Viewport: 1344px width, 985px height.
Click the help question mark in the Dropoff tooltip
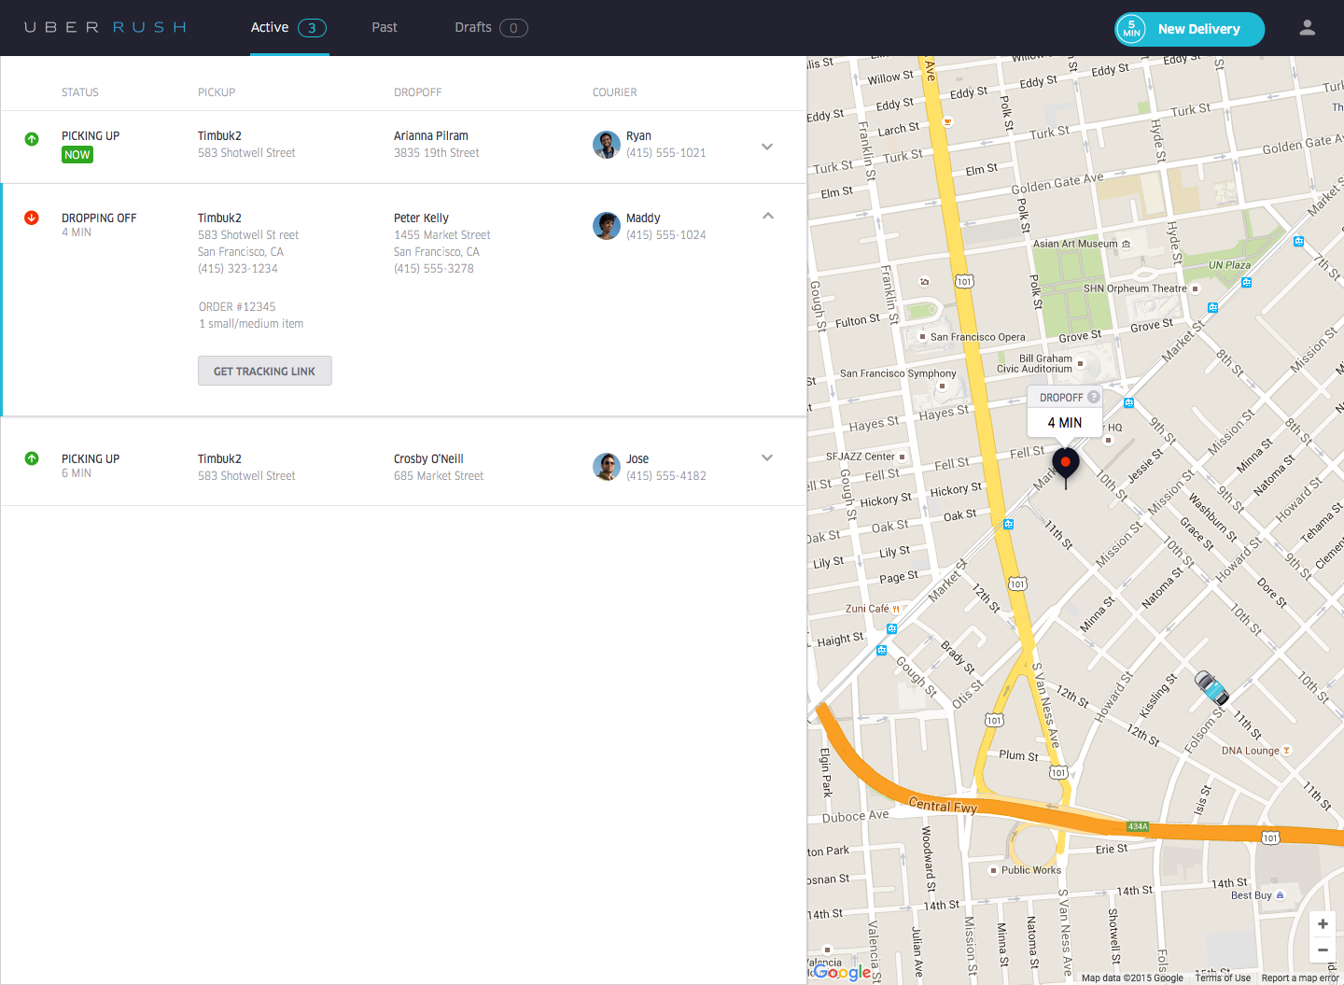click(x=1094, y=397)
